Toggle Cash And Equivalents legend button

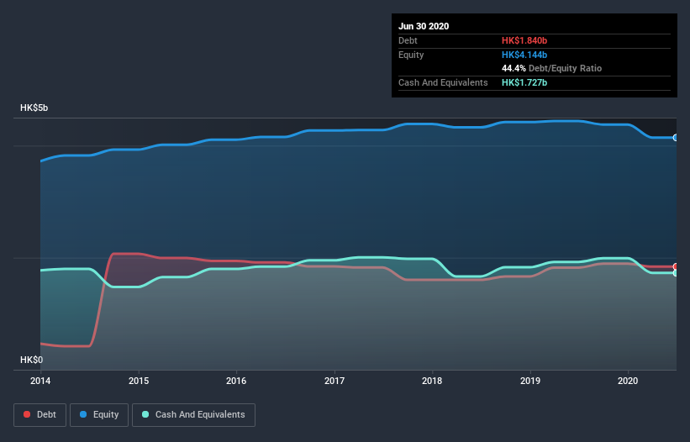coord(193,415)
